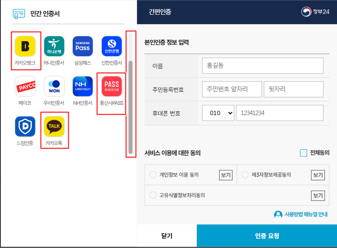Click the 민간 인증서 certificate header icon
The image size is (337, 248).
click(x=19, y=14)
